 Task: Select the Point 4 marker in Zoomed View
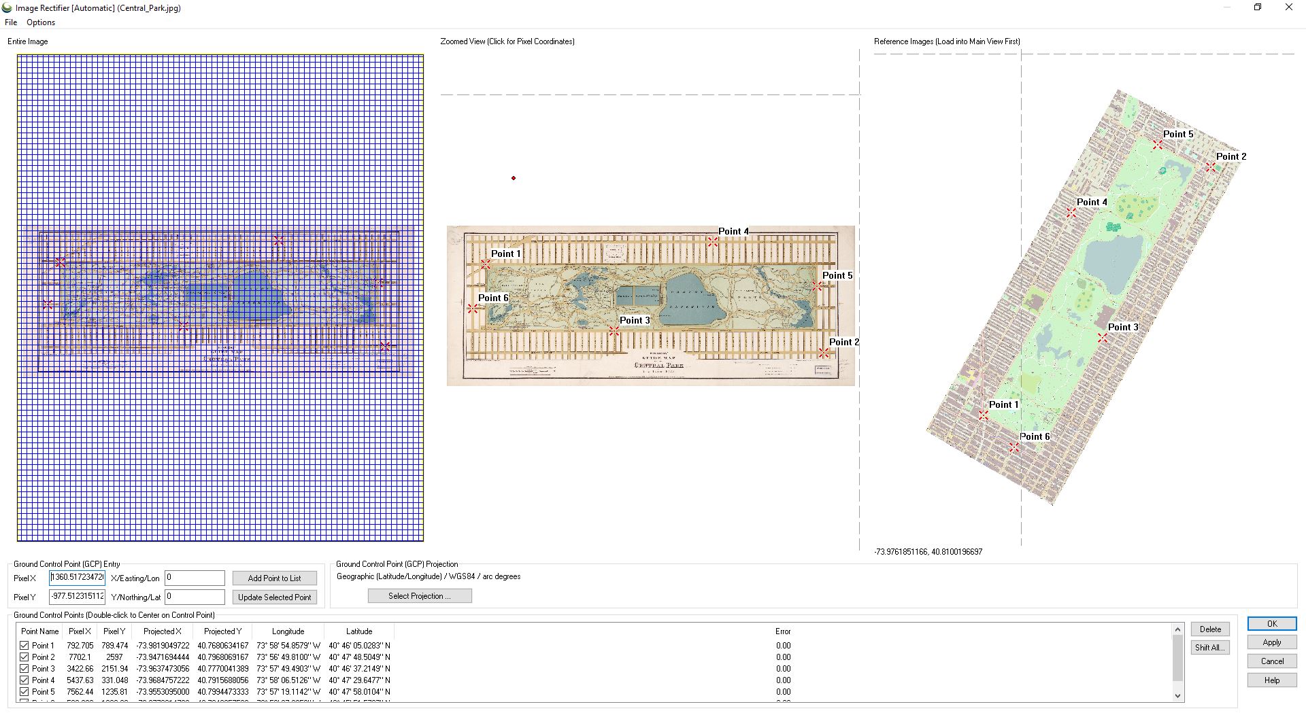click(x=712, y=241)
